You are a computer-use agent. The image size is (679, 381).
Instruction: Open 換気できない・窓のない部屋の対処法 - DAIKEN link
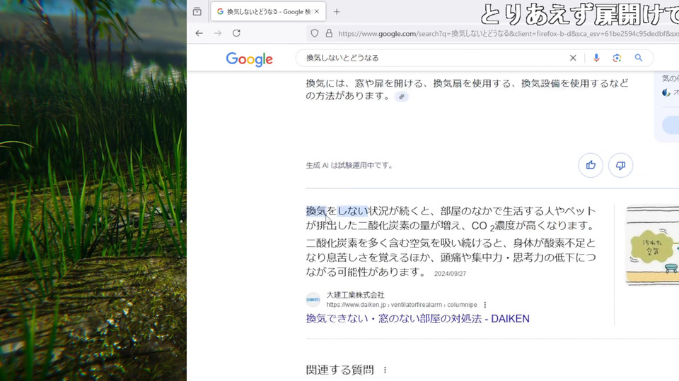pos(417,319)
